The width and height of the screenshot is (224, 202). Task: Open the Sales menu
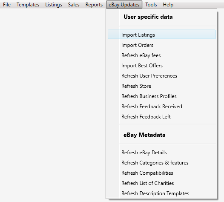coord(74,5)
